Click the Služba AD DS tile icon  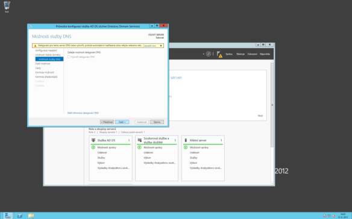pyautogui.click(x=93, y=140)
